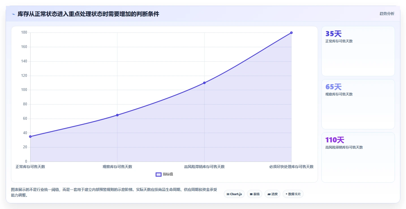406x209 pixels.
Task: Click the x-axis label 正常库存可售天数
Action: pos(30,167)
